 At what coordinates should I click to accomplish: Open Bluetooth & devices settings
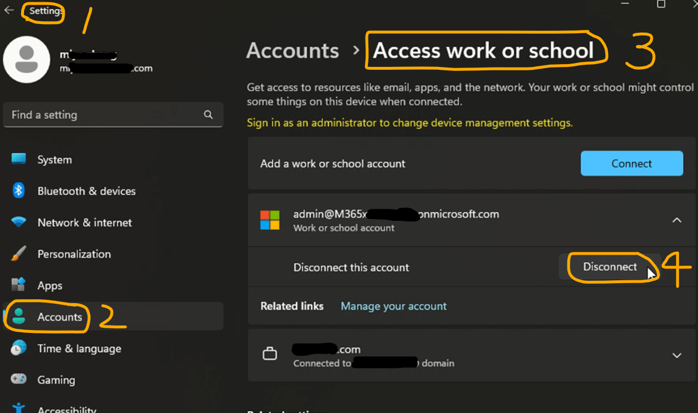pos(113,191)
